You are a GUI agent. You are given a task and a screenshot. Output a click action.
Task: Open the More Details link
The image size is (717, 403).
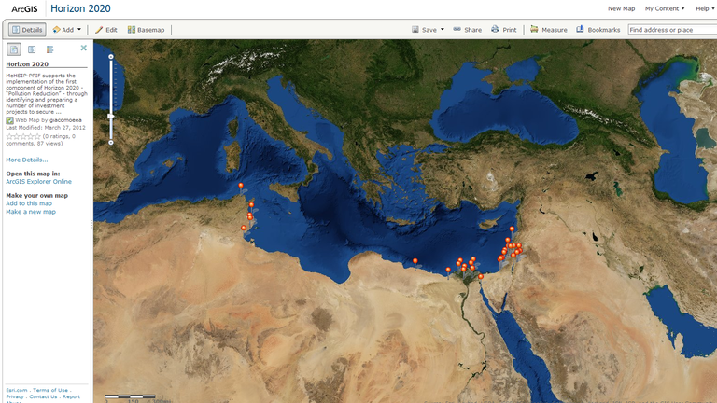click(26, 160)
